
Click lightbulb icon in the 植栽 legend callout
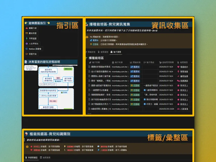(x=27, y=147)
